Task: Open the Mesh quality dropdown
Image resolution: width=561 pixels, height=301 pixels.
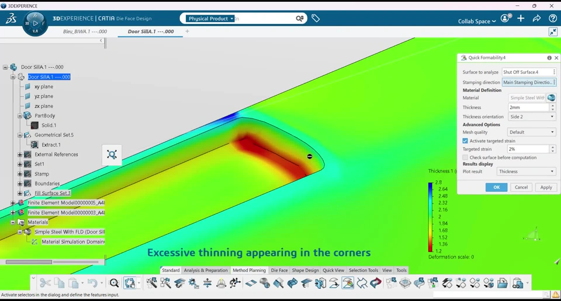Action: point(532,132)
